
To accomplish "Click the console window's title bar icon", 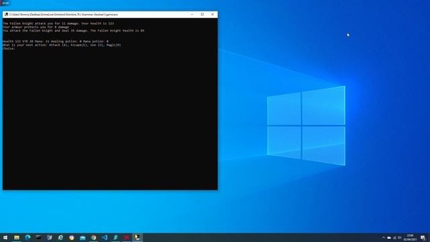I will (6, 14).
